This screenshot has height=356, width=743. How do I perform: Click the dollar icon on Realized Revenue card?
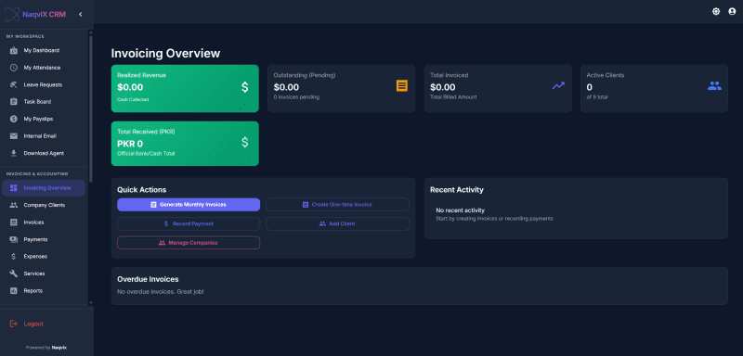tap(245, 87)
